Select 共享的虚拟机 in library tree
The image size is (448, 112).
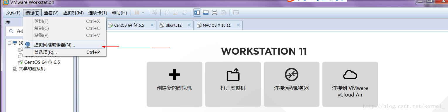click(x=32, y=69)
